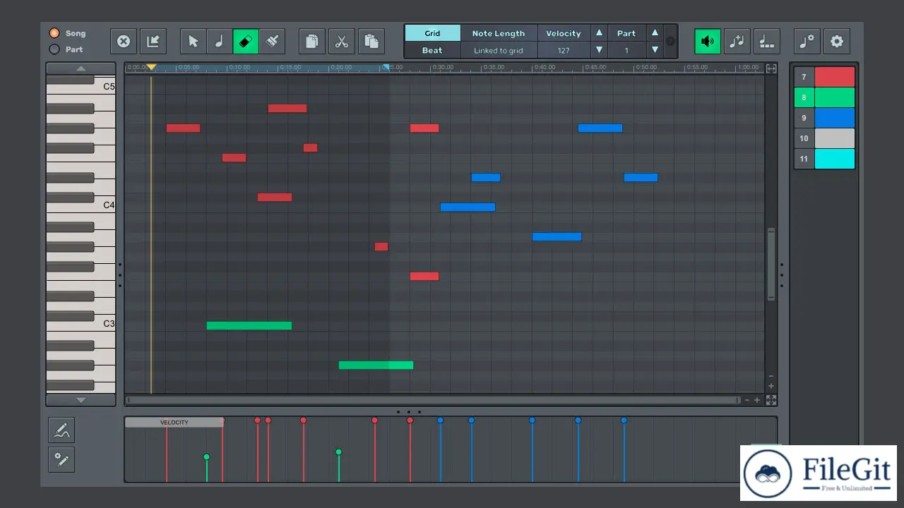Viewport: 904px width, 508px height.
Task: Click the small help question mark icon
Action: point(670,42)
